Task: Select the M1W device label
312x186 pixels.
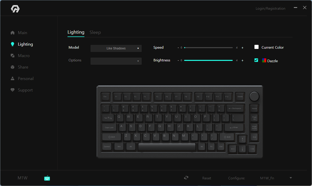Action: pyautogui.click(x=23, y=178)
